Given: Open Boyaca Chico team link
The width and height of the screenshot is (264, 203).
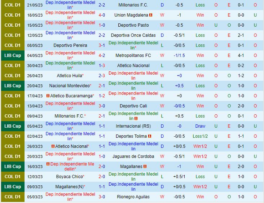Looking at the screenshot, I should pos(70,177).
